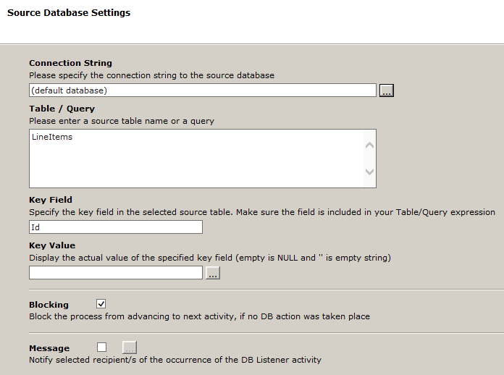Screen dimensions: 504x375
Task: Click the Table / Query scroll up arrow
Action: click(x=369, y=145)
